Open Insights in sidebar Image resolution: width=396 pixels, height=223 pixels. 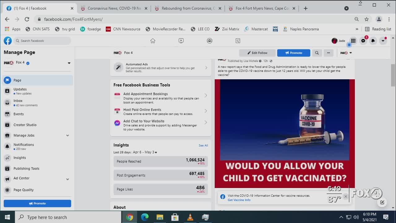coord(37,158)
